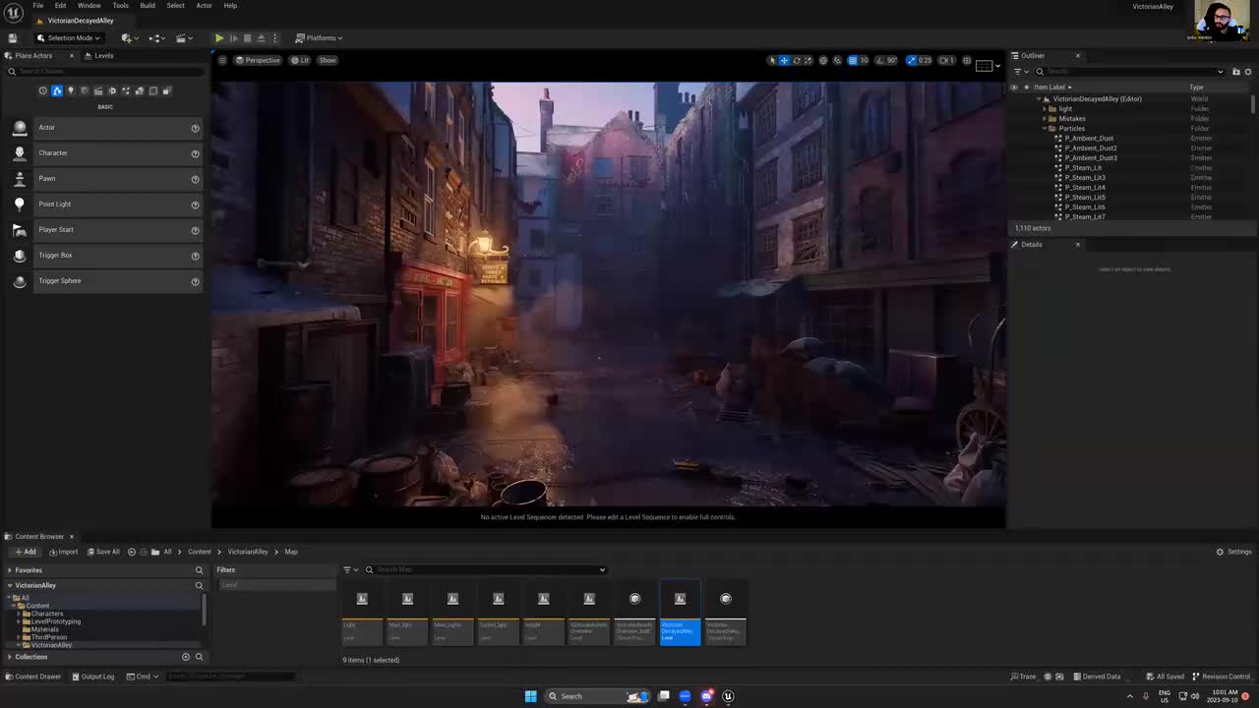The image size is (1259, 708).
Task: Toggle the grid snapping button
Action: pyautogui.click(x=852, y=60)
